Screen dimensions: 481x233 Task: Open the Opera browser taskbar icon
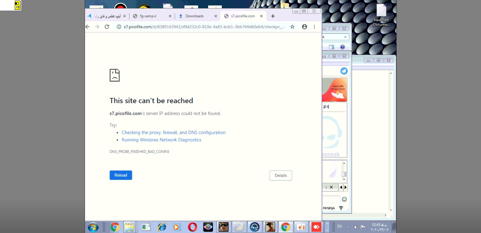[193, 227]
